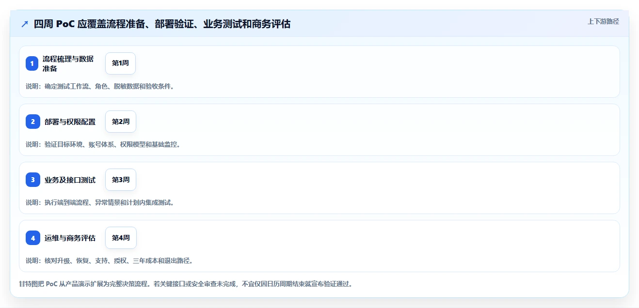
Task: Click the 运维与商务评估 step title
Action: click(x=70, y=238)
